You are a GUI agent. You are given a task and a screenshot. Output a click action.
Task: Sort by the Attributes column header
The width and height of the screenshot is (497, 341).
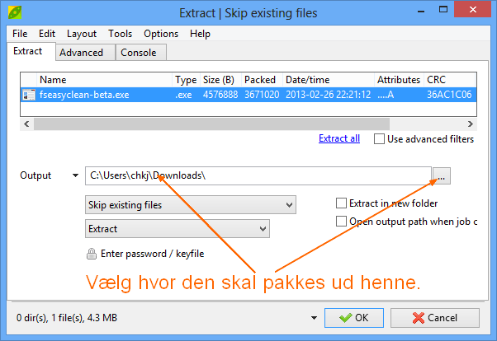click(x=399, y=80)
